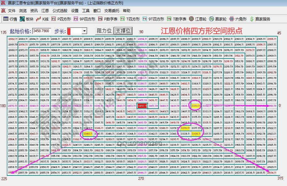
Task: Click the red center cell 3458.79
Action: point(142,106)
